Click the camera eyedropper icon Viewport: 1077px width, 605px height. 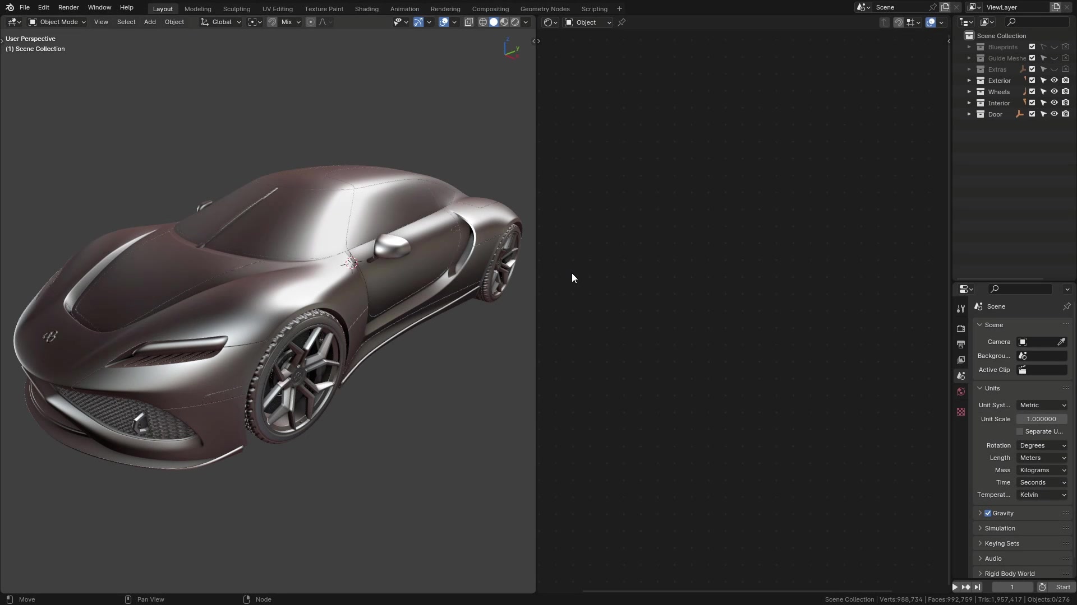pos(1061,342)
